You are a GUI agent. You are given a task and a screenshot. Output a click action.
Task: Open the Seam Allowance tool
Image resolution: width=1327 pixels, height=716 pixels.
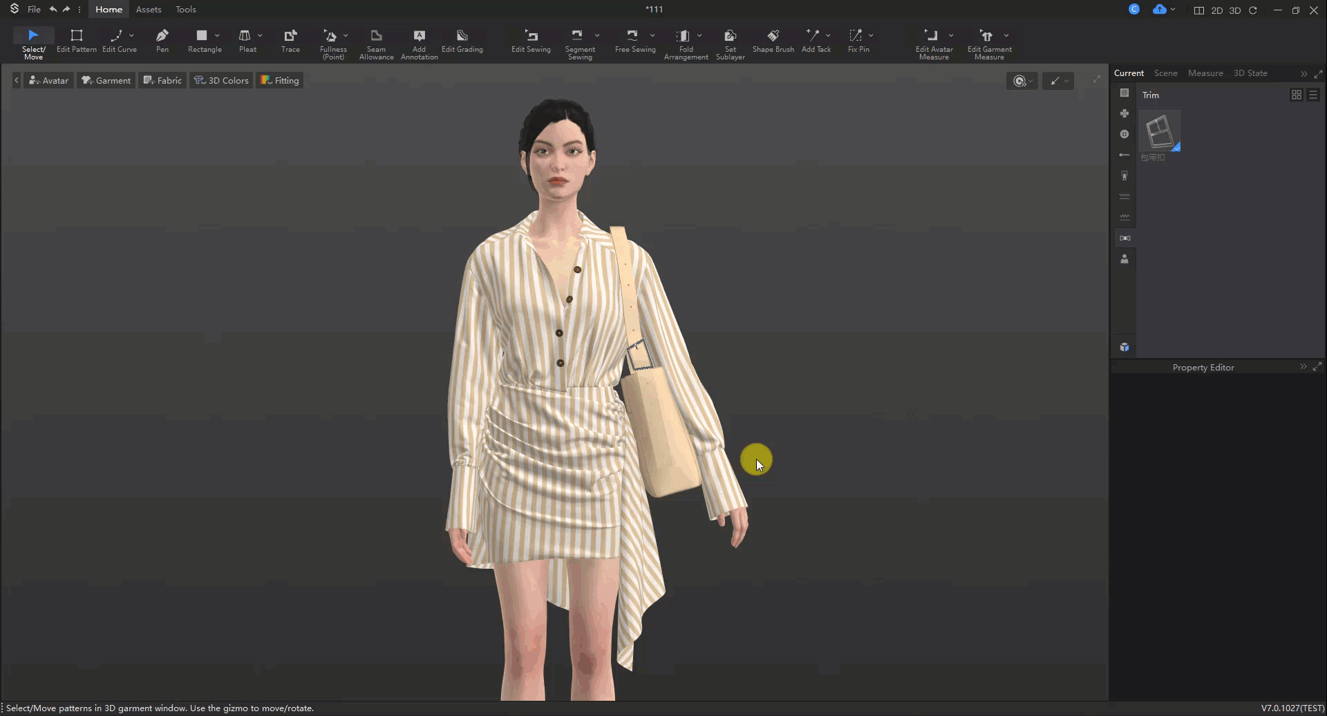coord(376,44)
